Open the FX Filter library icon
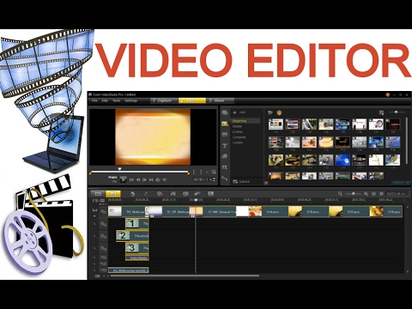 225,167
